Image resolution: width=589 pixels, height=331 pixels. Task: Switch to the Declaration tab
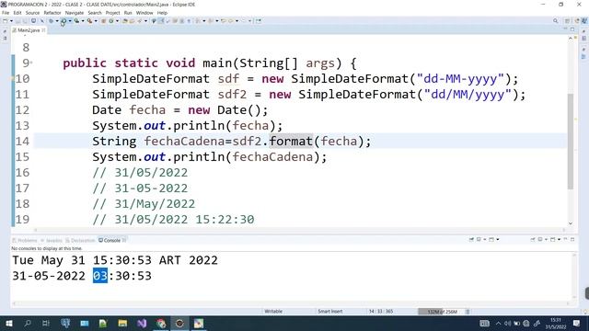pyautogui.click(x=80, y=240)
